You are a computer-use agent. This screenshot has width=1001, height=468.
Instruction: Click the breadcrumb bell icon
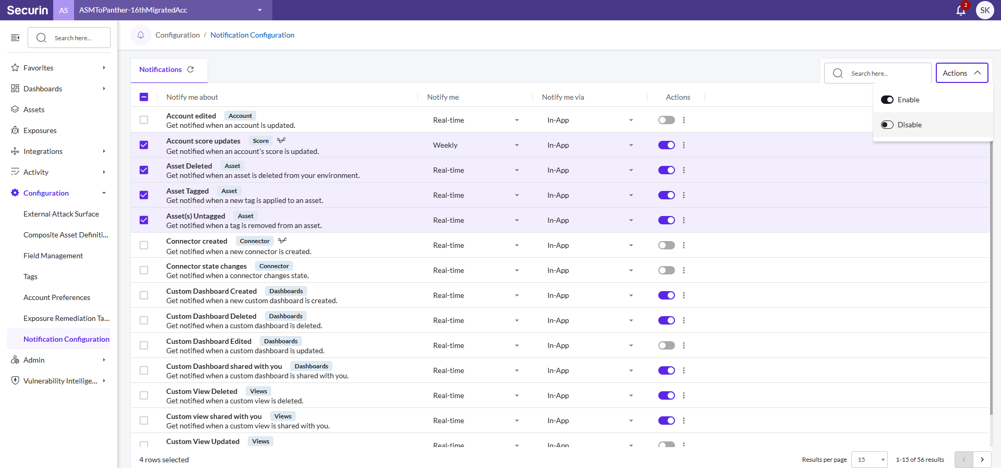click(140, 35)
